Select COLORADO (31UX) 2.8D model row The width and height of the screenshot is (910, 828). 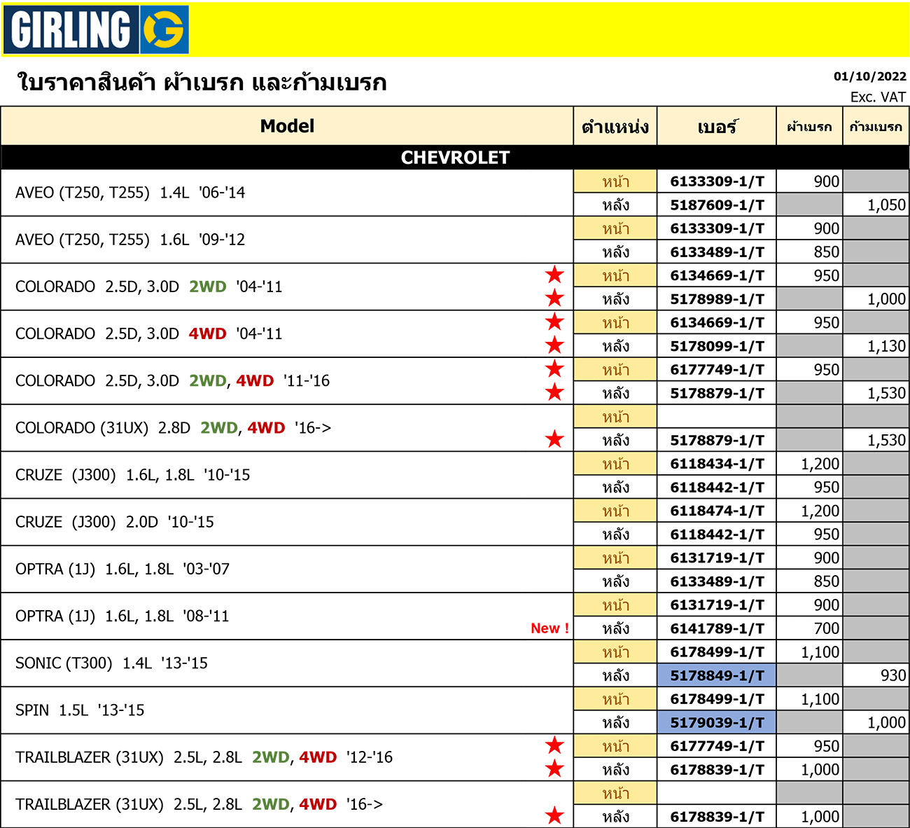point(287,427)
